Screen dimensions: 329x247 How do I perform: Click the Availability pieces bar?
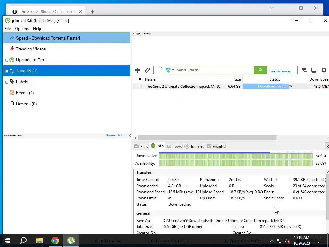(236, 163)
